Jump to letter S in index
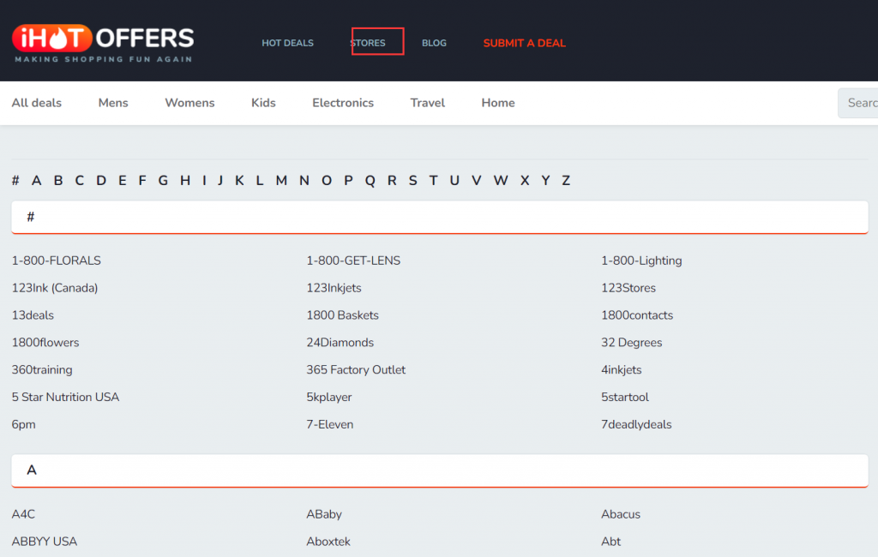 coord(412,180)
